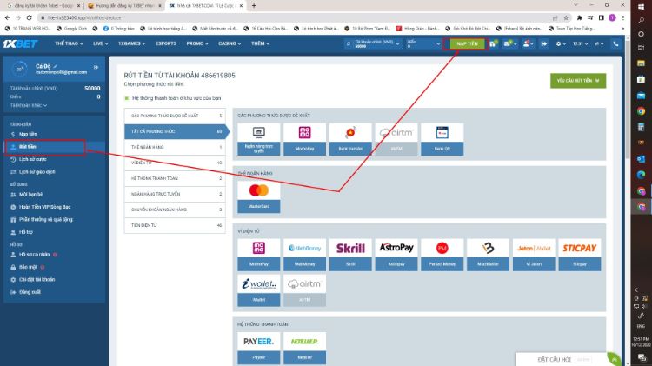Screen dimensions: 652x366
Task: Open ESPORTS in the top menu
Action: (166, 43)
